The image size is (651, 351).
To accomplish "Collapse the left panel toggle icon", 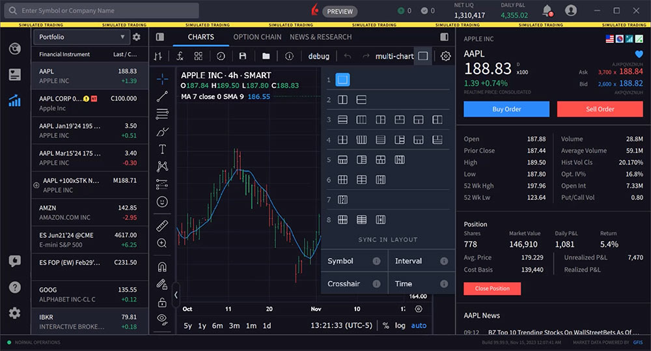I will point(160,37).
